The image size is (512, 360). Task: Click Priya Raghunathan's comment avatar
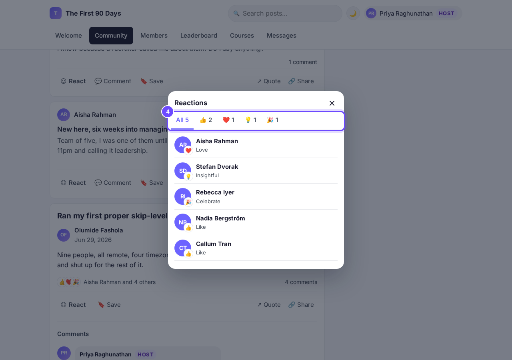[64, 353]
